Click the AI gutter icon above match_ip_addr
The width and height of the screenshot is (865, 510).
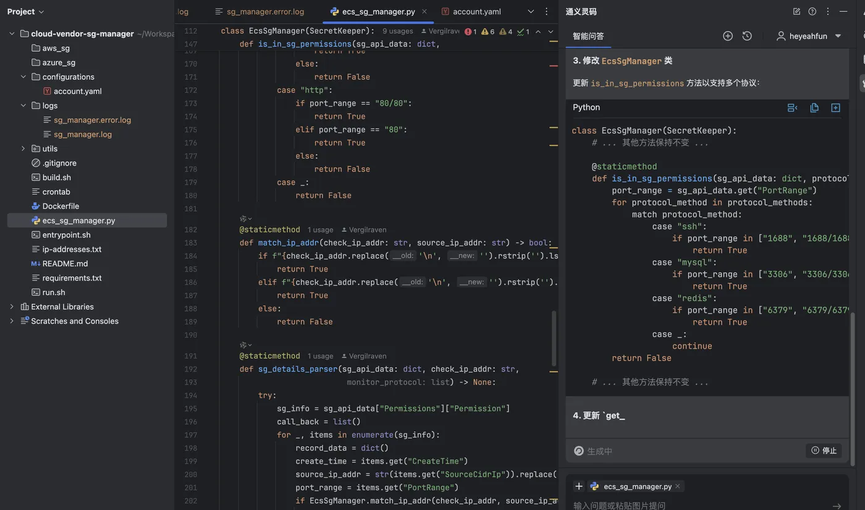[246, 218]
